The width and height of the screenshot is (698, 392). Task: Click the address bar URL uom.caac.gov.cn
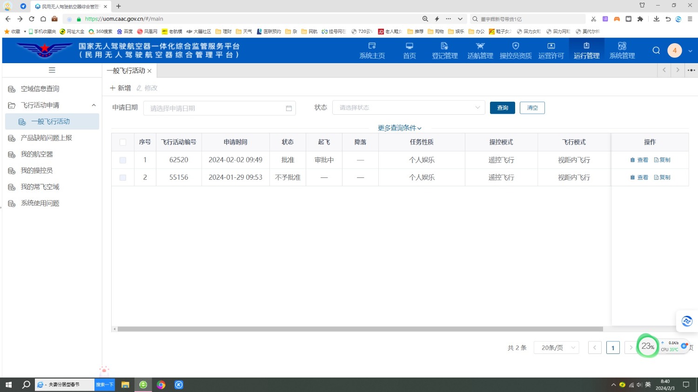(124, 19)
